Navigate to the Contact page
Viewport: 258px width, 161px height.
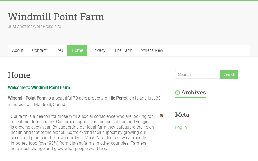point(39,50)
